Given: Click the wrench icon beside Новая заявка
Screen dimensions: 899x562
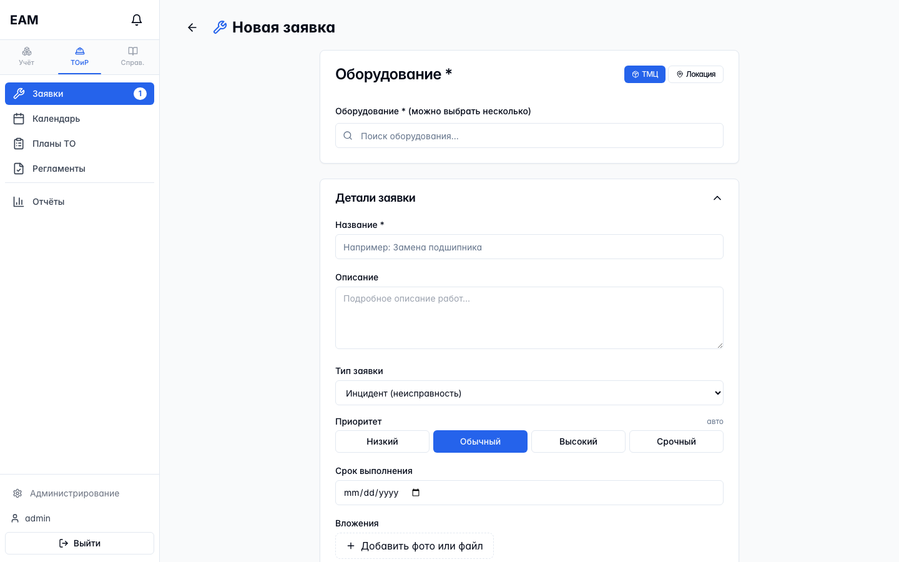Looking at the screenshot, I should 220,27.
